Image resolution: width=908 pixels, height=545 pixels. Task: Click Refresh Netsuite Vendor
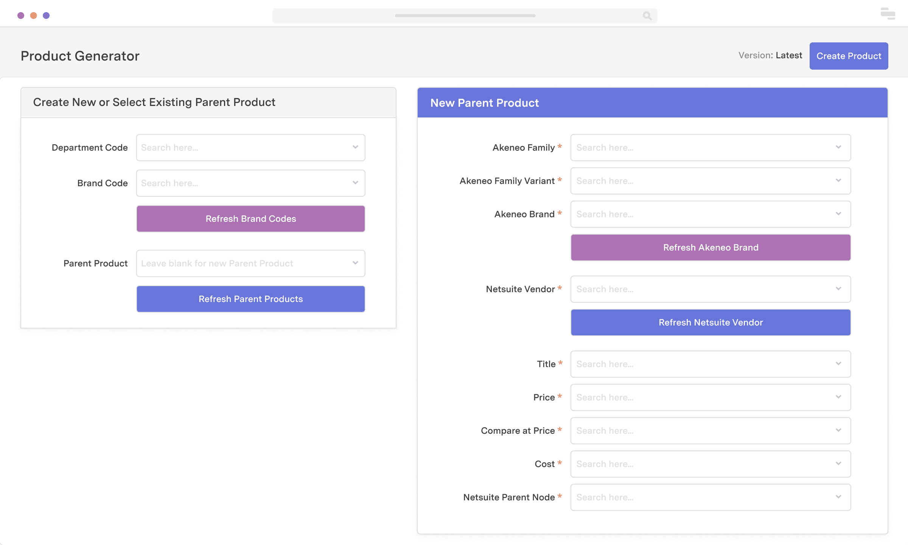711,322
